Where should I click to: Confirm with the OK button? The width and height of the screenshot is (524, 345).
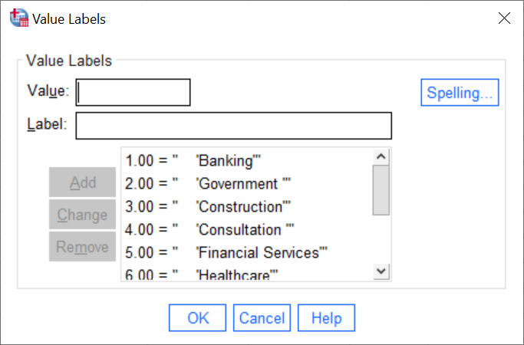click(197, 317)
